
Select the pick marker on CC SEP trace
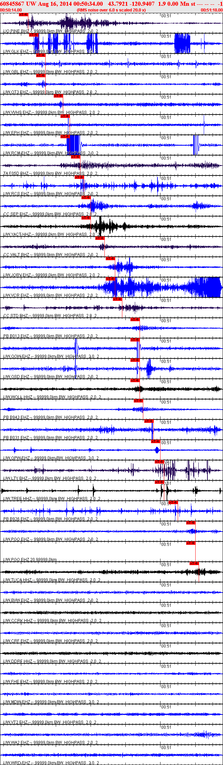(86, 198)
